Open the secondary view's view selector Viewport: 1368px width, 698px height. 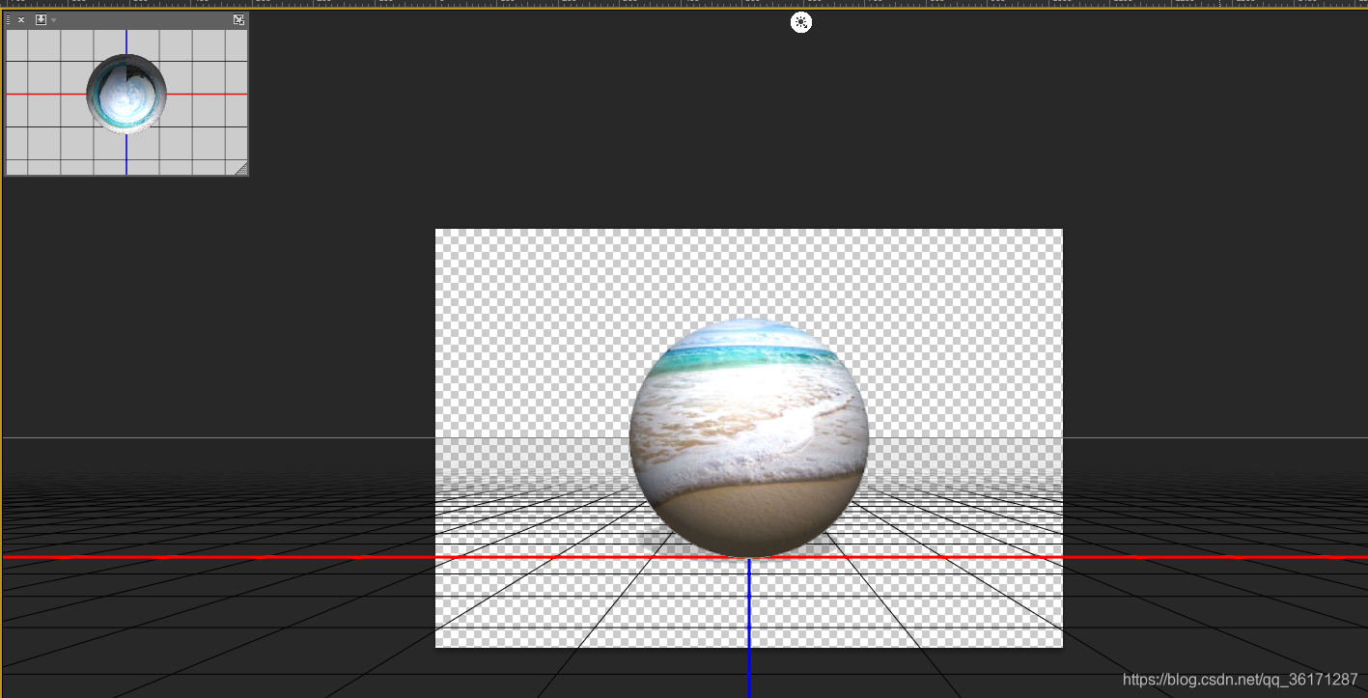pos(42,19)
